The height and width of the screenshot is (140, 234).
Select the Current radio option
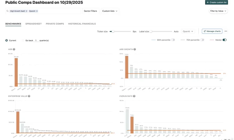pos(7,40)
